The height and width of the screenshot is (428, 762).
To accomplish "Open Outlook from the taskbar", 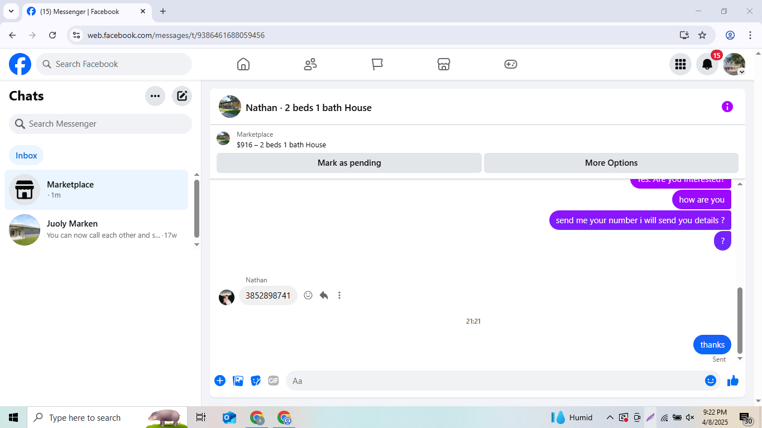I will (x=229, y=417).
